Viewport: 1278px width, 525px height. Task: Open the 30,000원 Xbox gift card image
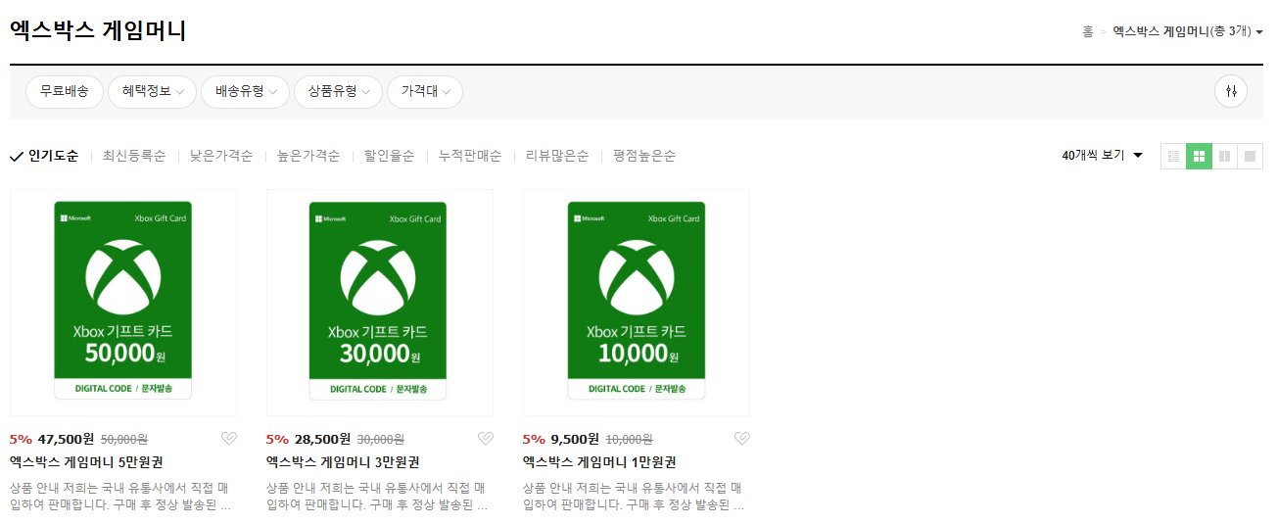[380, 303]
